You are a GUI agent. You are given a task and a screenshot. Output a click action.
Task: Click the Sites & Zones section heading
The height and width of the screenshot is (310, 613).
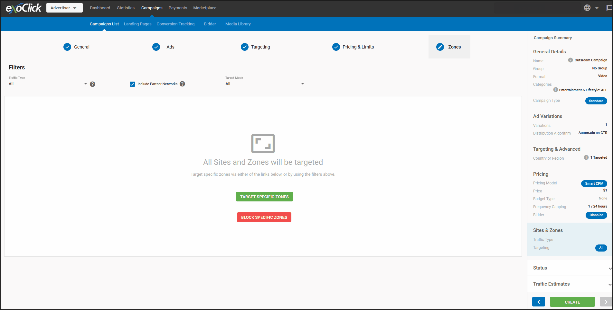tap(548, 230)
